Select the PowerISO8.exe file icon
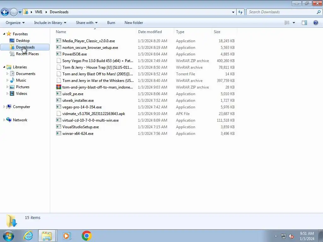The width and height of the screenshot is (323, 242). click(59, 54)
